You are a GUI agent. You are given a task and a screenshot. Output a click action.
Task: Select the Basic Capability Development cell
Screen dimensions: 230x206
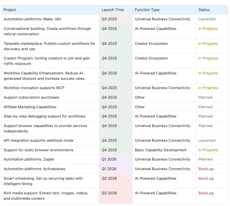point(161,150)
